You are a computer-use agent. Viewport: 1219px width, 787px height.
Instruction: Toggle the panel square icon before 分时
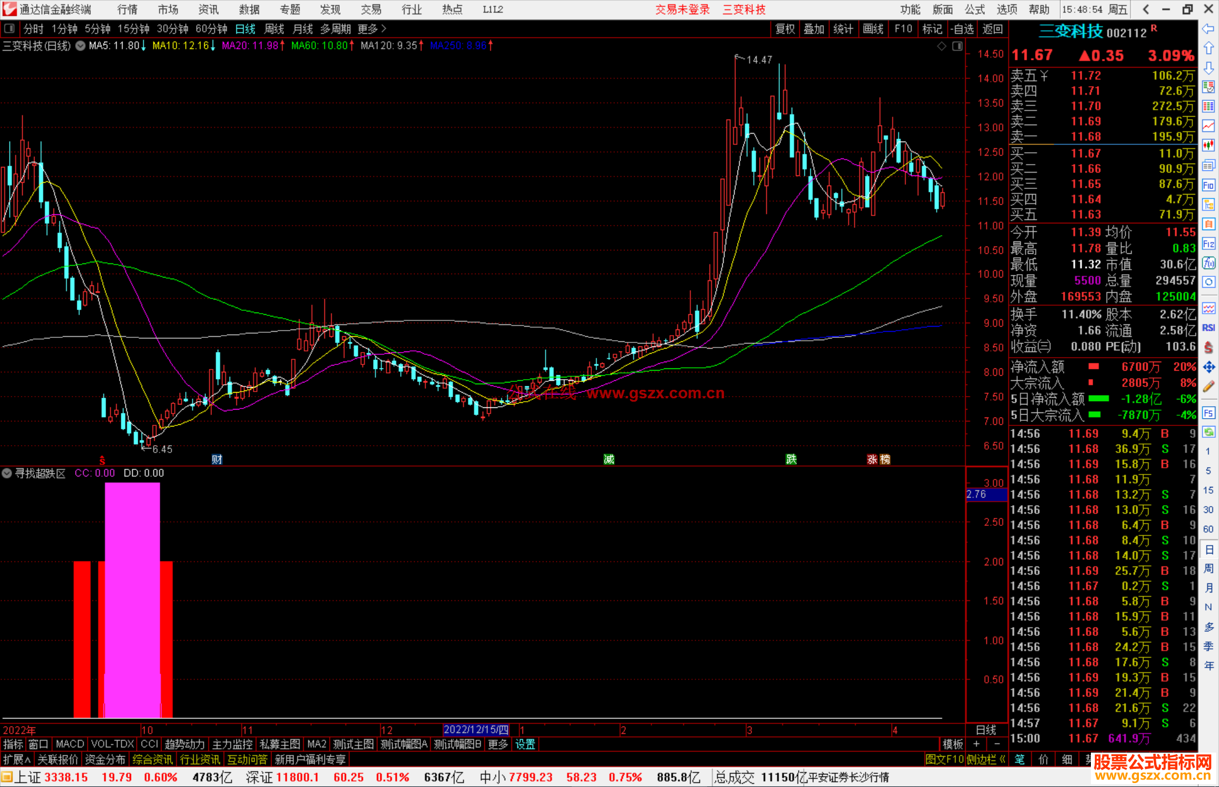pos(10,29)
